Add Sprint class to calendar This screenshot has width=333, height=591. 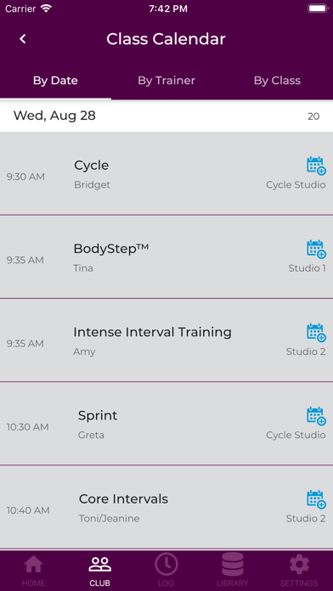316,416
